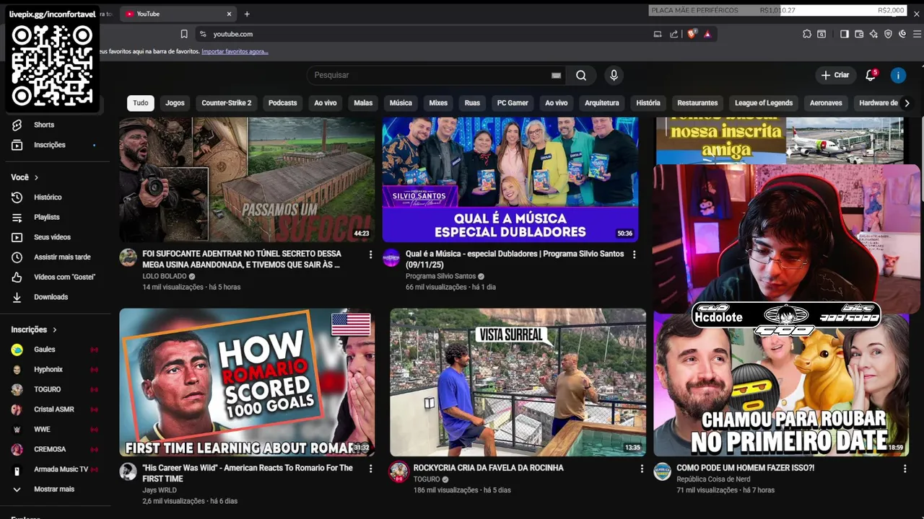Open the Gaules channel subscription
Viewport: 924px width, 519px height.
click(54, 350)
